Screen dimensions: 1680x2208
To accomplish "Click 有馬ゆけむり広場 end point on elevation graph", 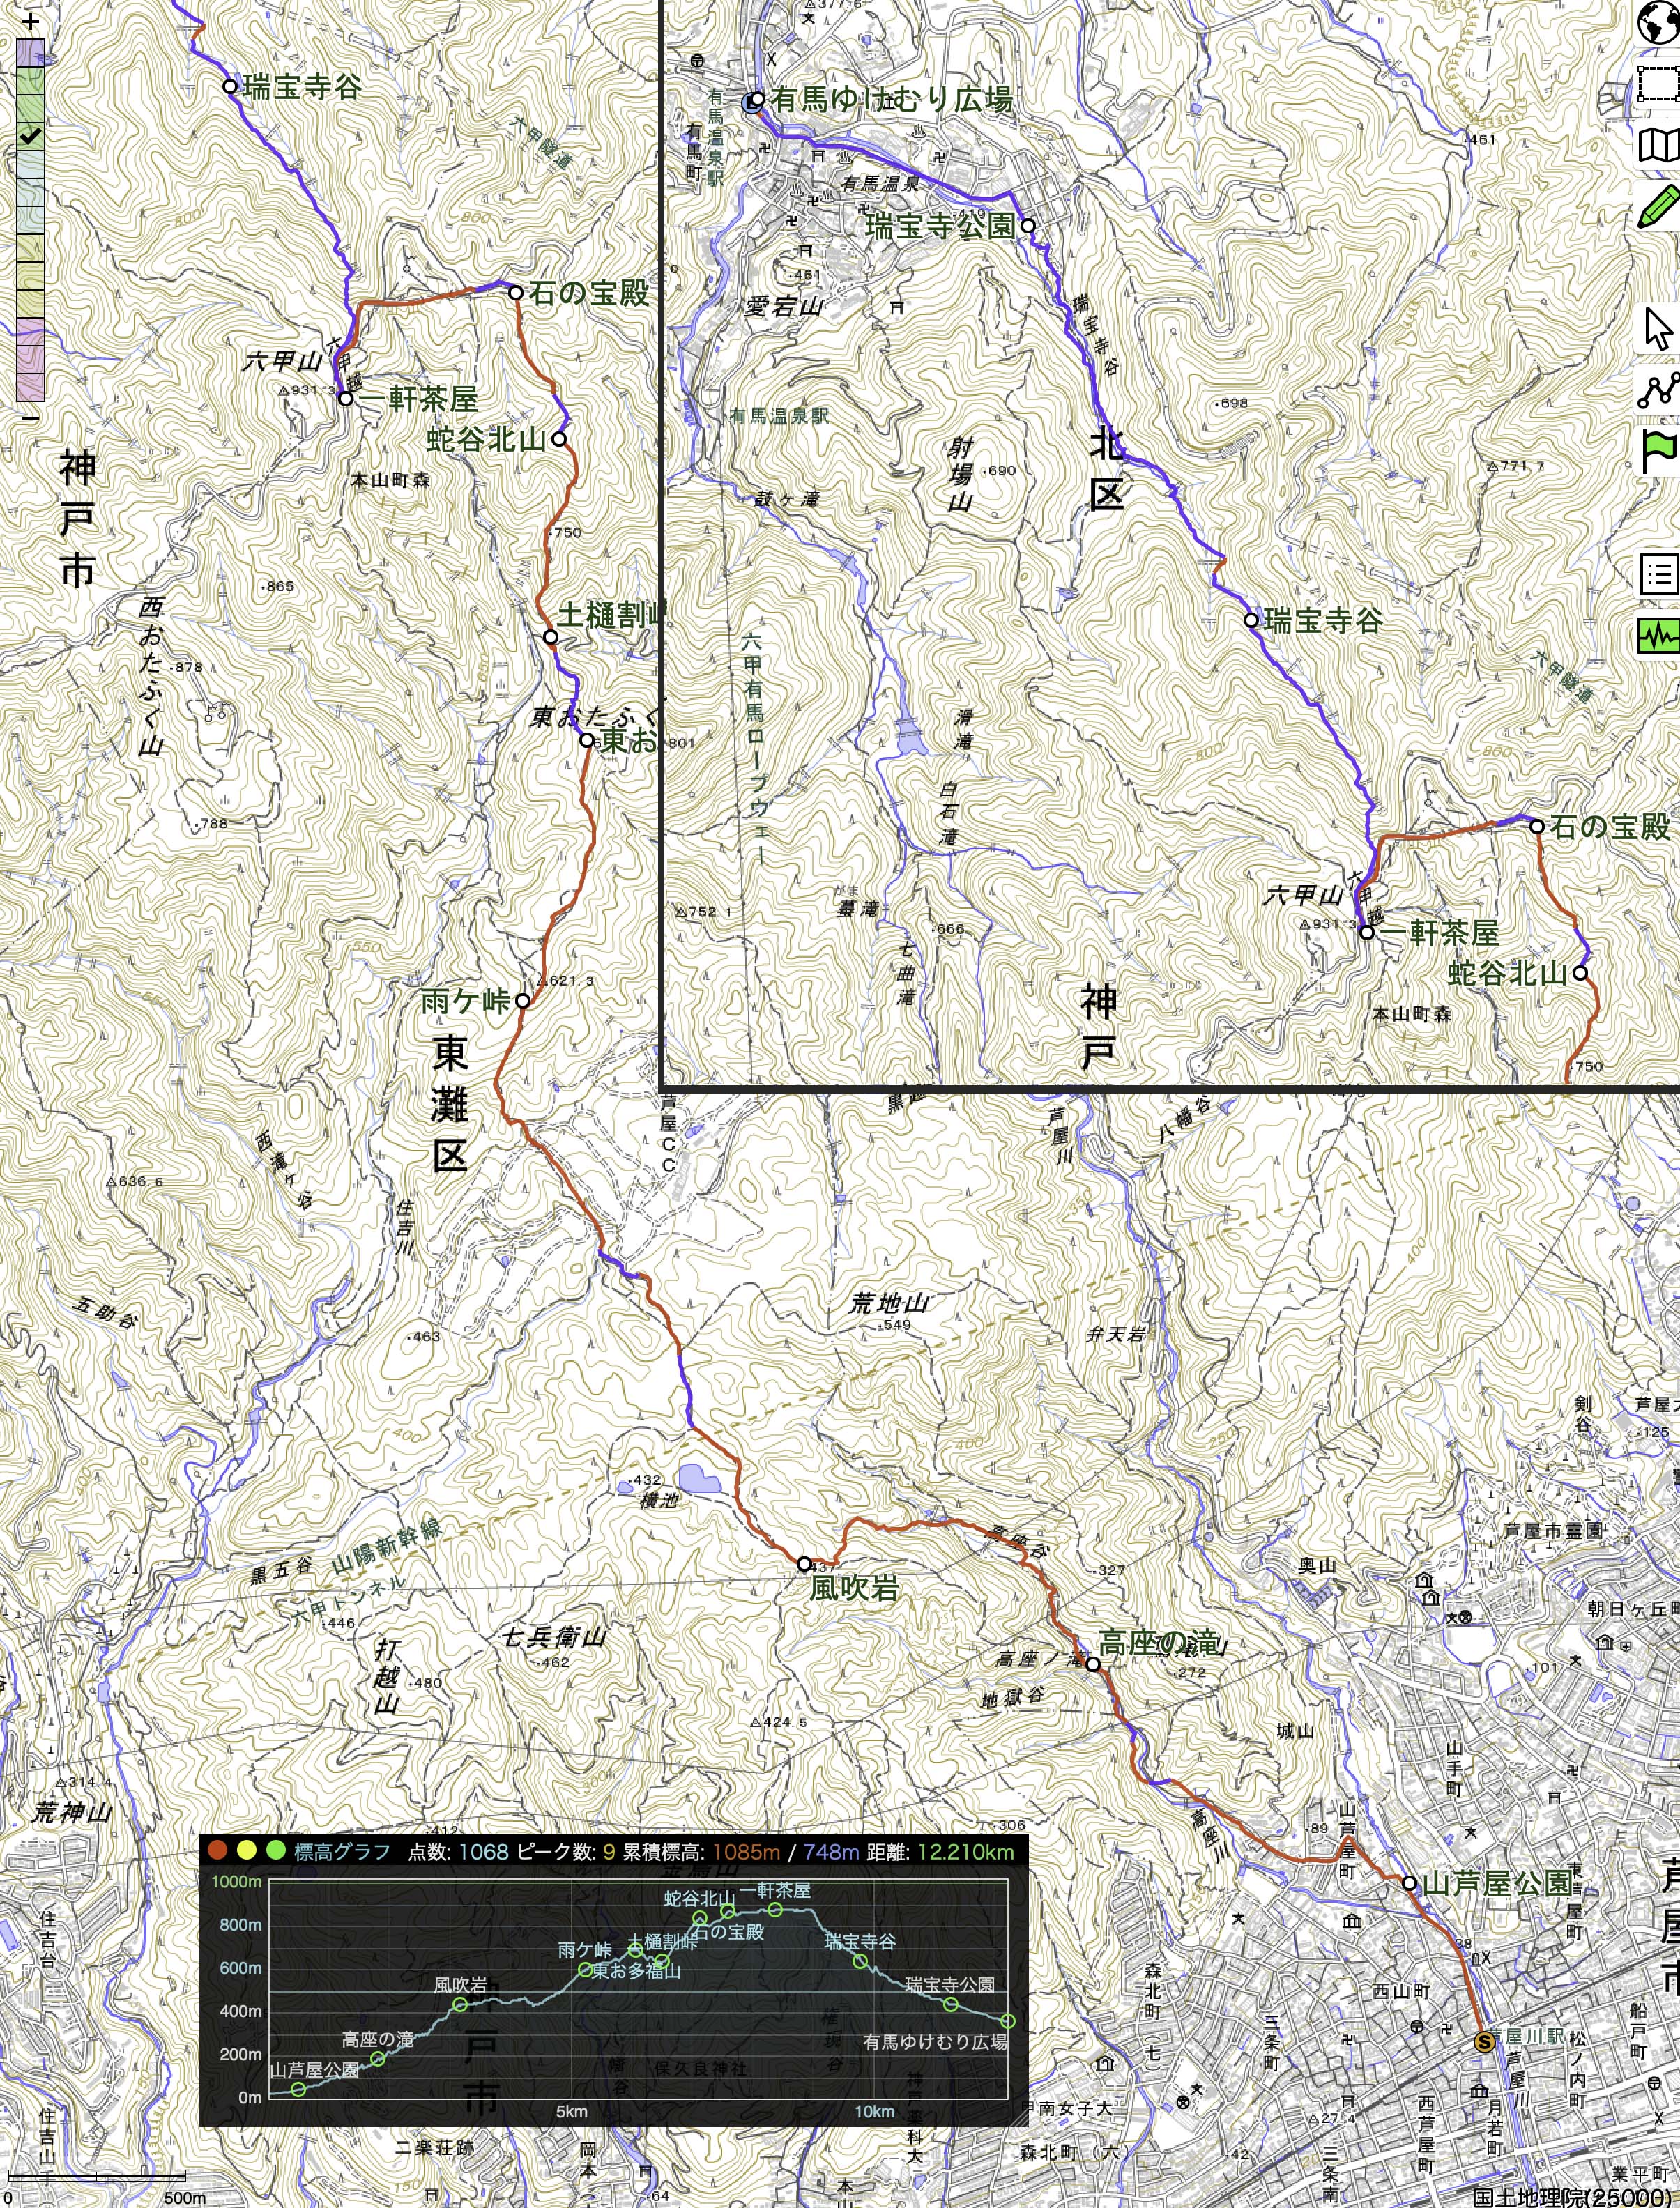I will pyautogui.click(x=1008, y=2021).
